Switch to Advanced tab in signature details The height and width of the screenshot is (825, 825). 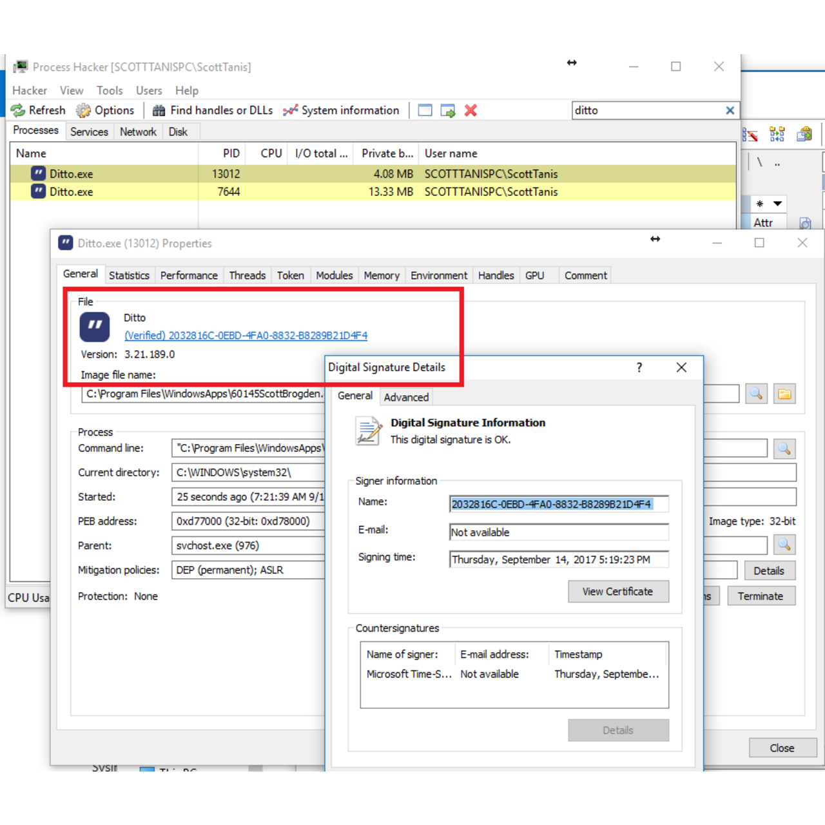point(406,398)
